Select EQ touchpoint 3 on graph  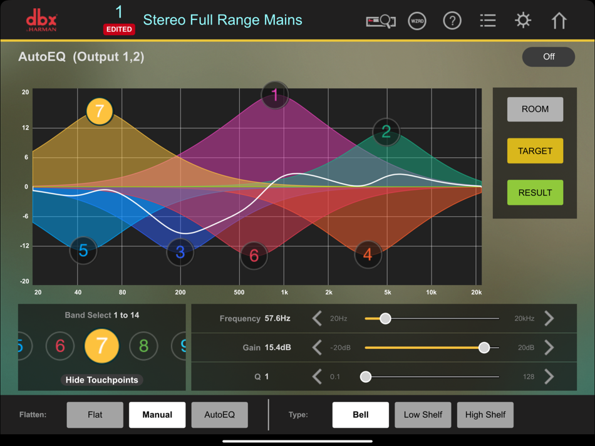pyautogui.click(x=180, y=252)
